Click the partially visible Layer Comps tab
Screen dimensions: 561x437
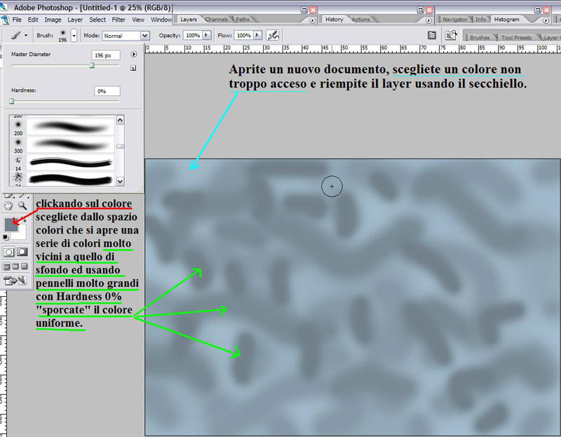click(x=550, y=38)
